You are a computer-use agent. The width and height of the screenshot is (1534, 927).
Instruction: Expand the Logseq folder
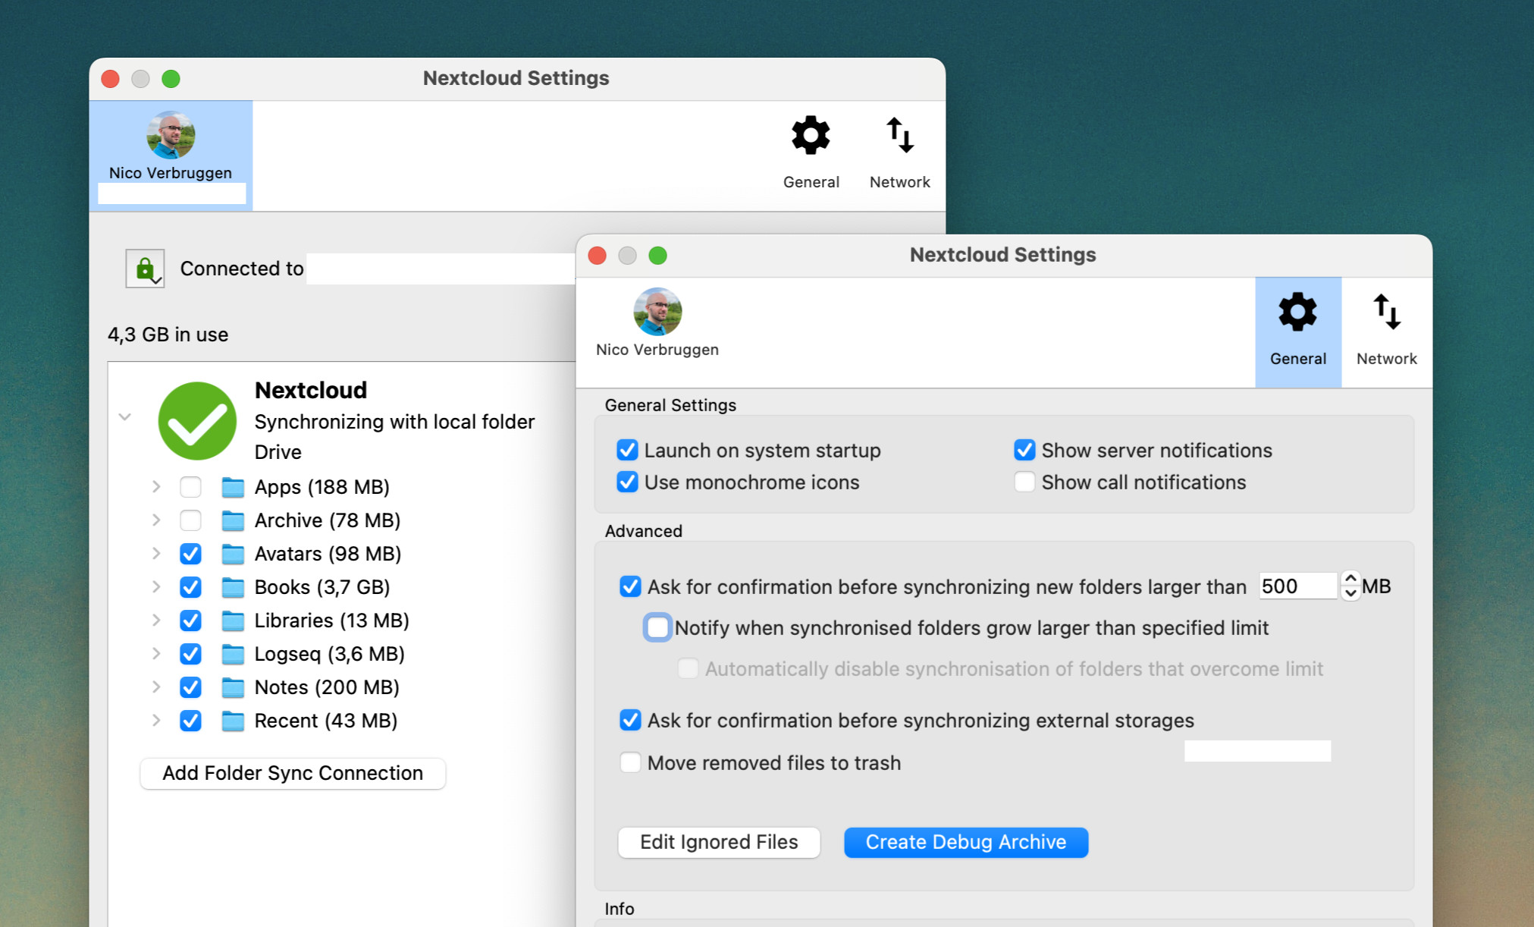coord(156,653)
